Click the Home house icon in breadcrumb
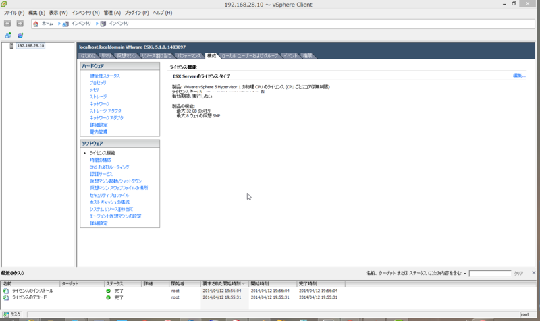Image resolution: width=540 pixels, height=321 pixels. [x=36, y=24]
